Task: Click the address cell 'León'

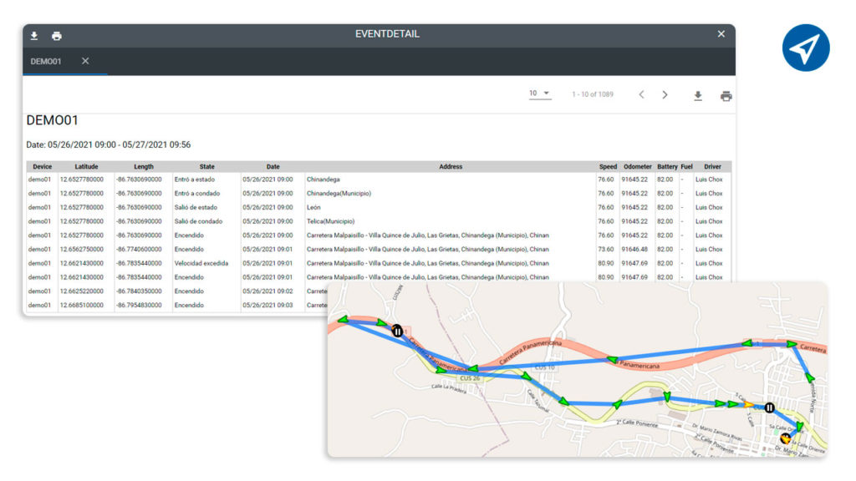Action: click(x=313, y=208)
